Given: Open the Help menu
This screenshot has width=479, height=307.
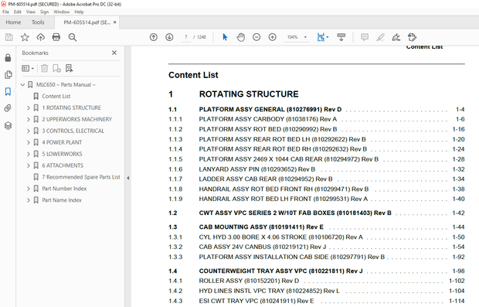Looking at the screenshot, I should [x=79, y=12].
